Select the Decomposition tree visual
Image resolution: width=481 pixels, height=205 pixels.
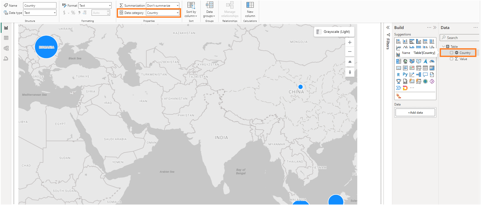[419, 75]
